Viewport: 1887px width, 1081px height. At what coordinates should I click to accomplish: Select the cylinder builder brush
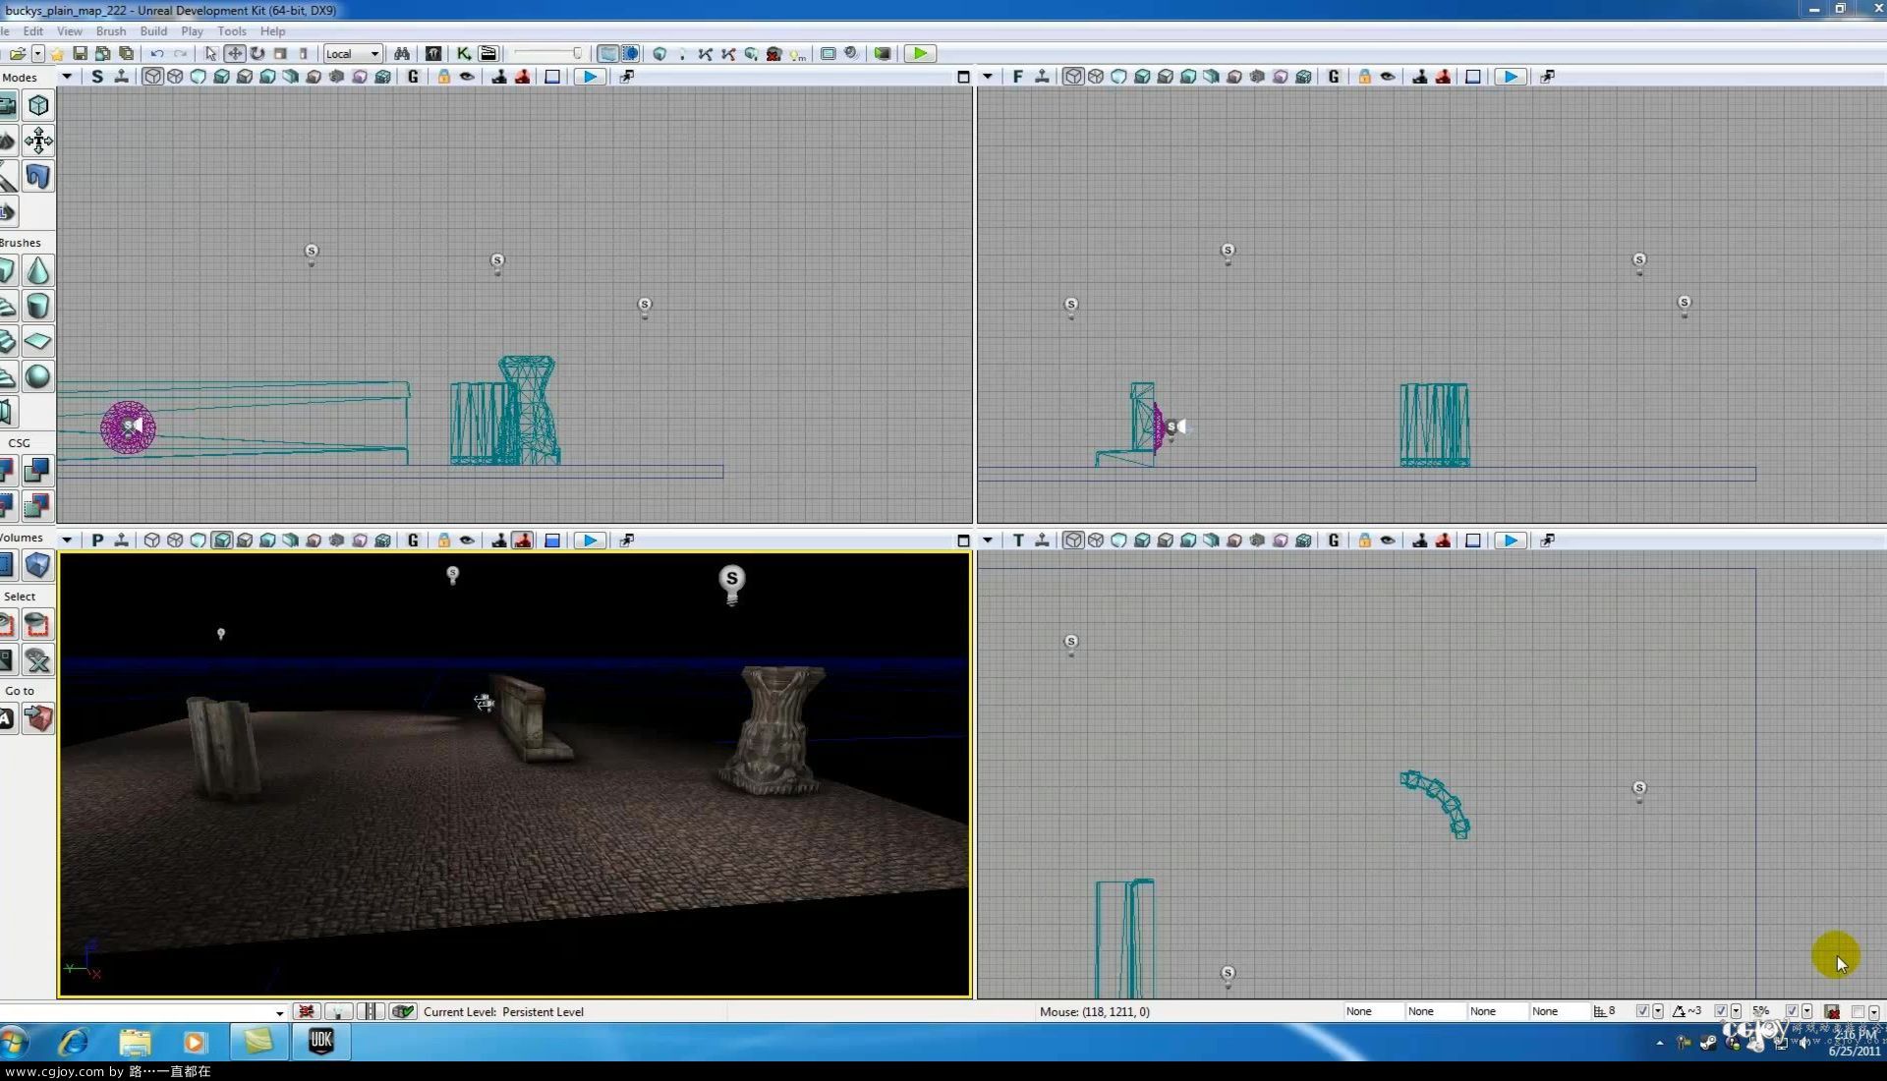click(x=38, y=306)
